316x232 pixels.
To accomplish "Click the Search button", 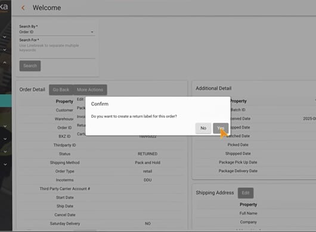I will [x=30, y=66].
